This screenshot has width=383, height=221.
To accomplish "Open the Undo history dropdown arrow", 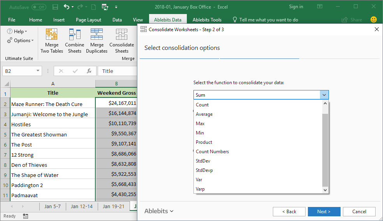I will [72, 7].
